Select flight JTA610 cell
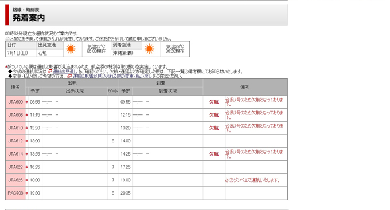 click(15, 128)
